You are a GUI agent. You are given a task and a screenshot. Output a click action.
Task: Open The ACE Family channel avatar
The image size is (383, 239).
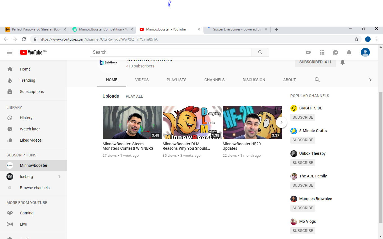[x=294, y=176]
